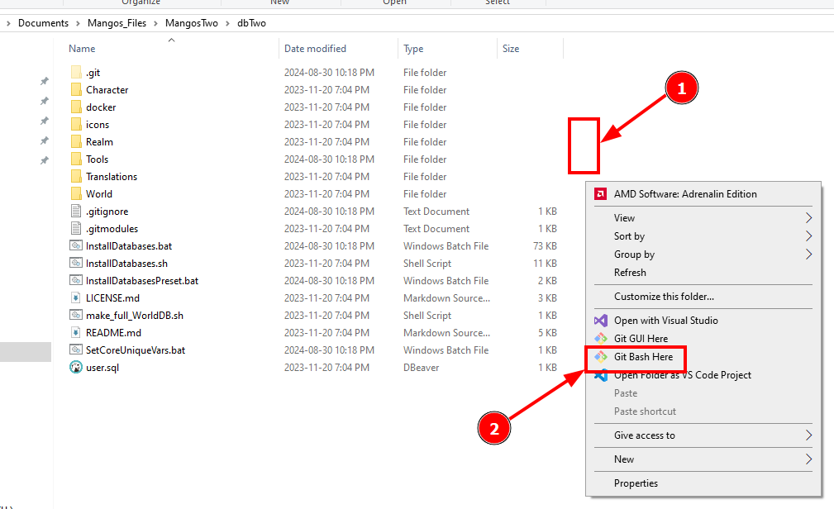Screen dimensions: 834x509
Task: Select the .git folder icon
Action: pos(76,73)
